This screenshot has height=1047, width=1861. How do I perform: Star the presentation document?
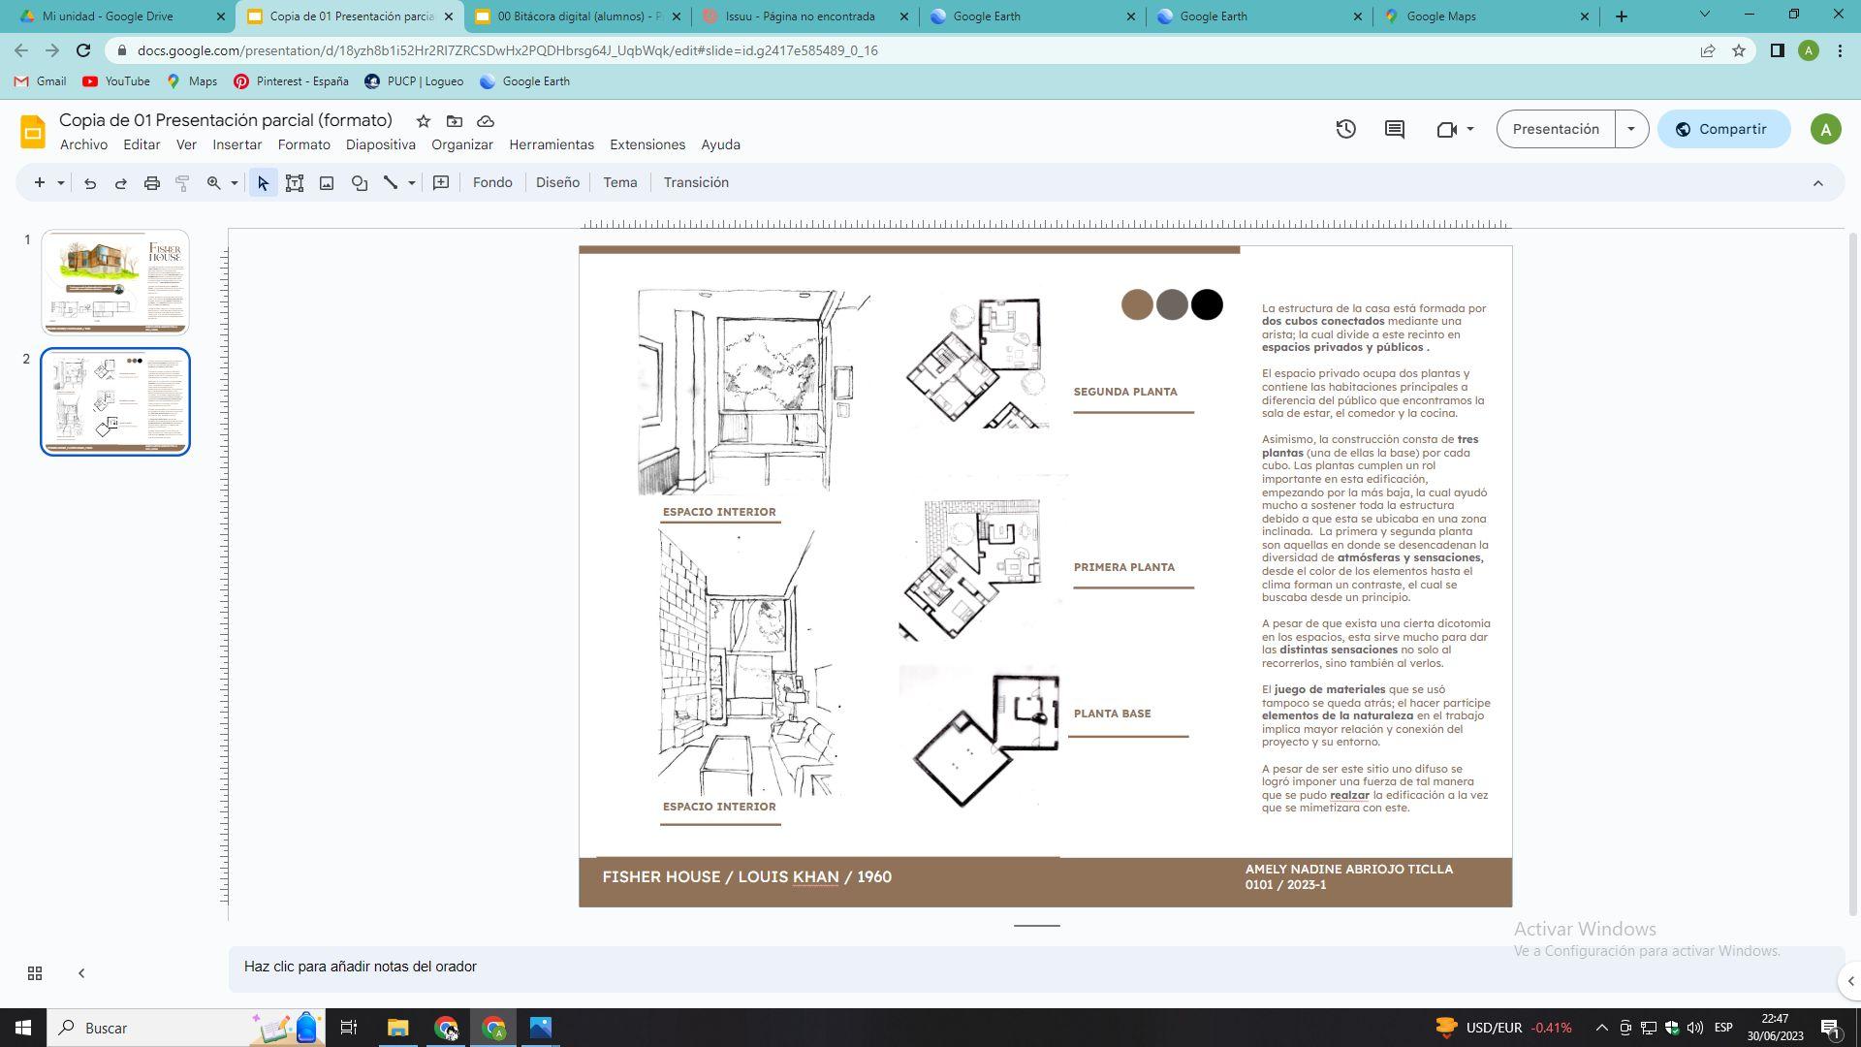pos(424,121)
